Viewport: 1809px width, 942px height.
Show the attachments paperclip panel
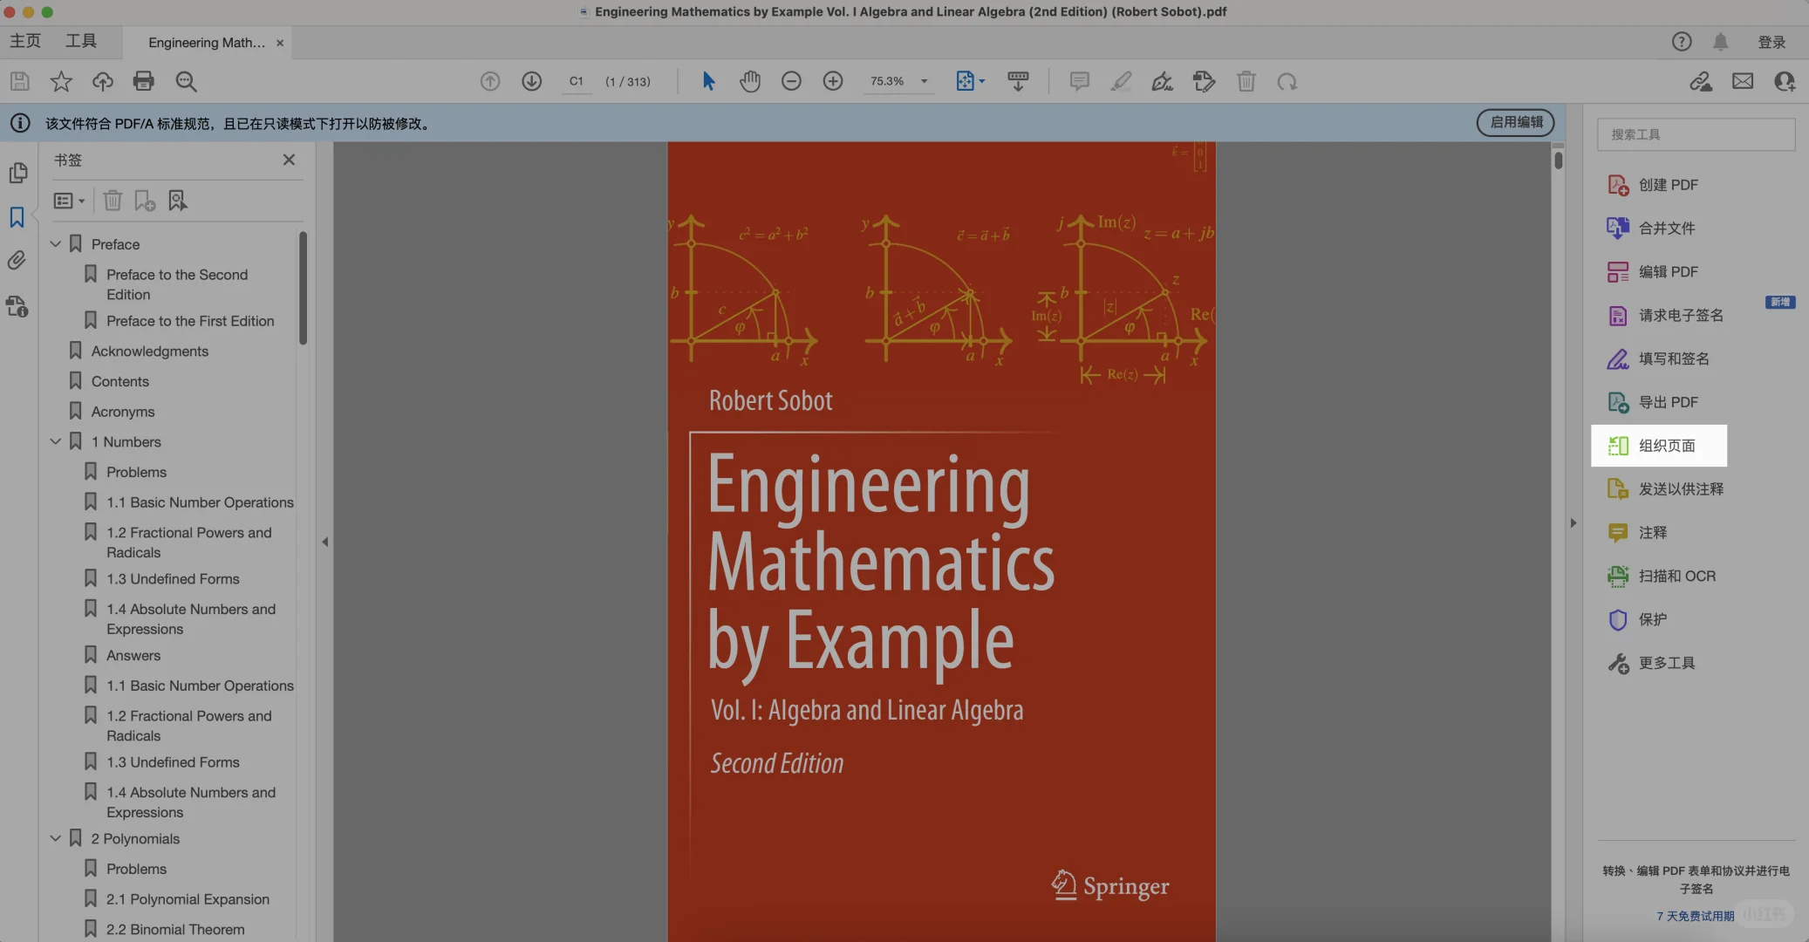pyautogui.click(x=17, y=261)
